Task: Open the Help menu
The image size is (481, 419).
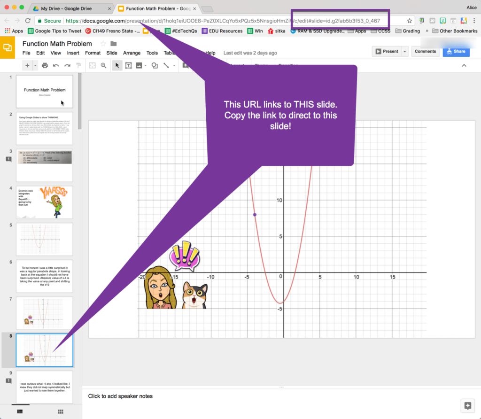Action: 210,53
